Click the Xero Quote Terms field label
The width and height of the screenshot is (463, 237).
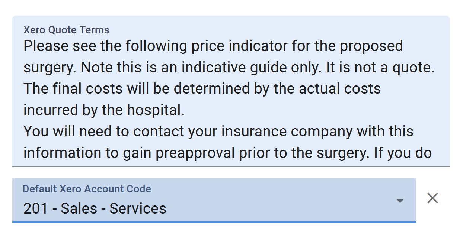pos(66,30)
